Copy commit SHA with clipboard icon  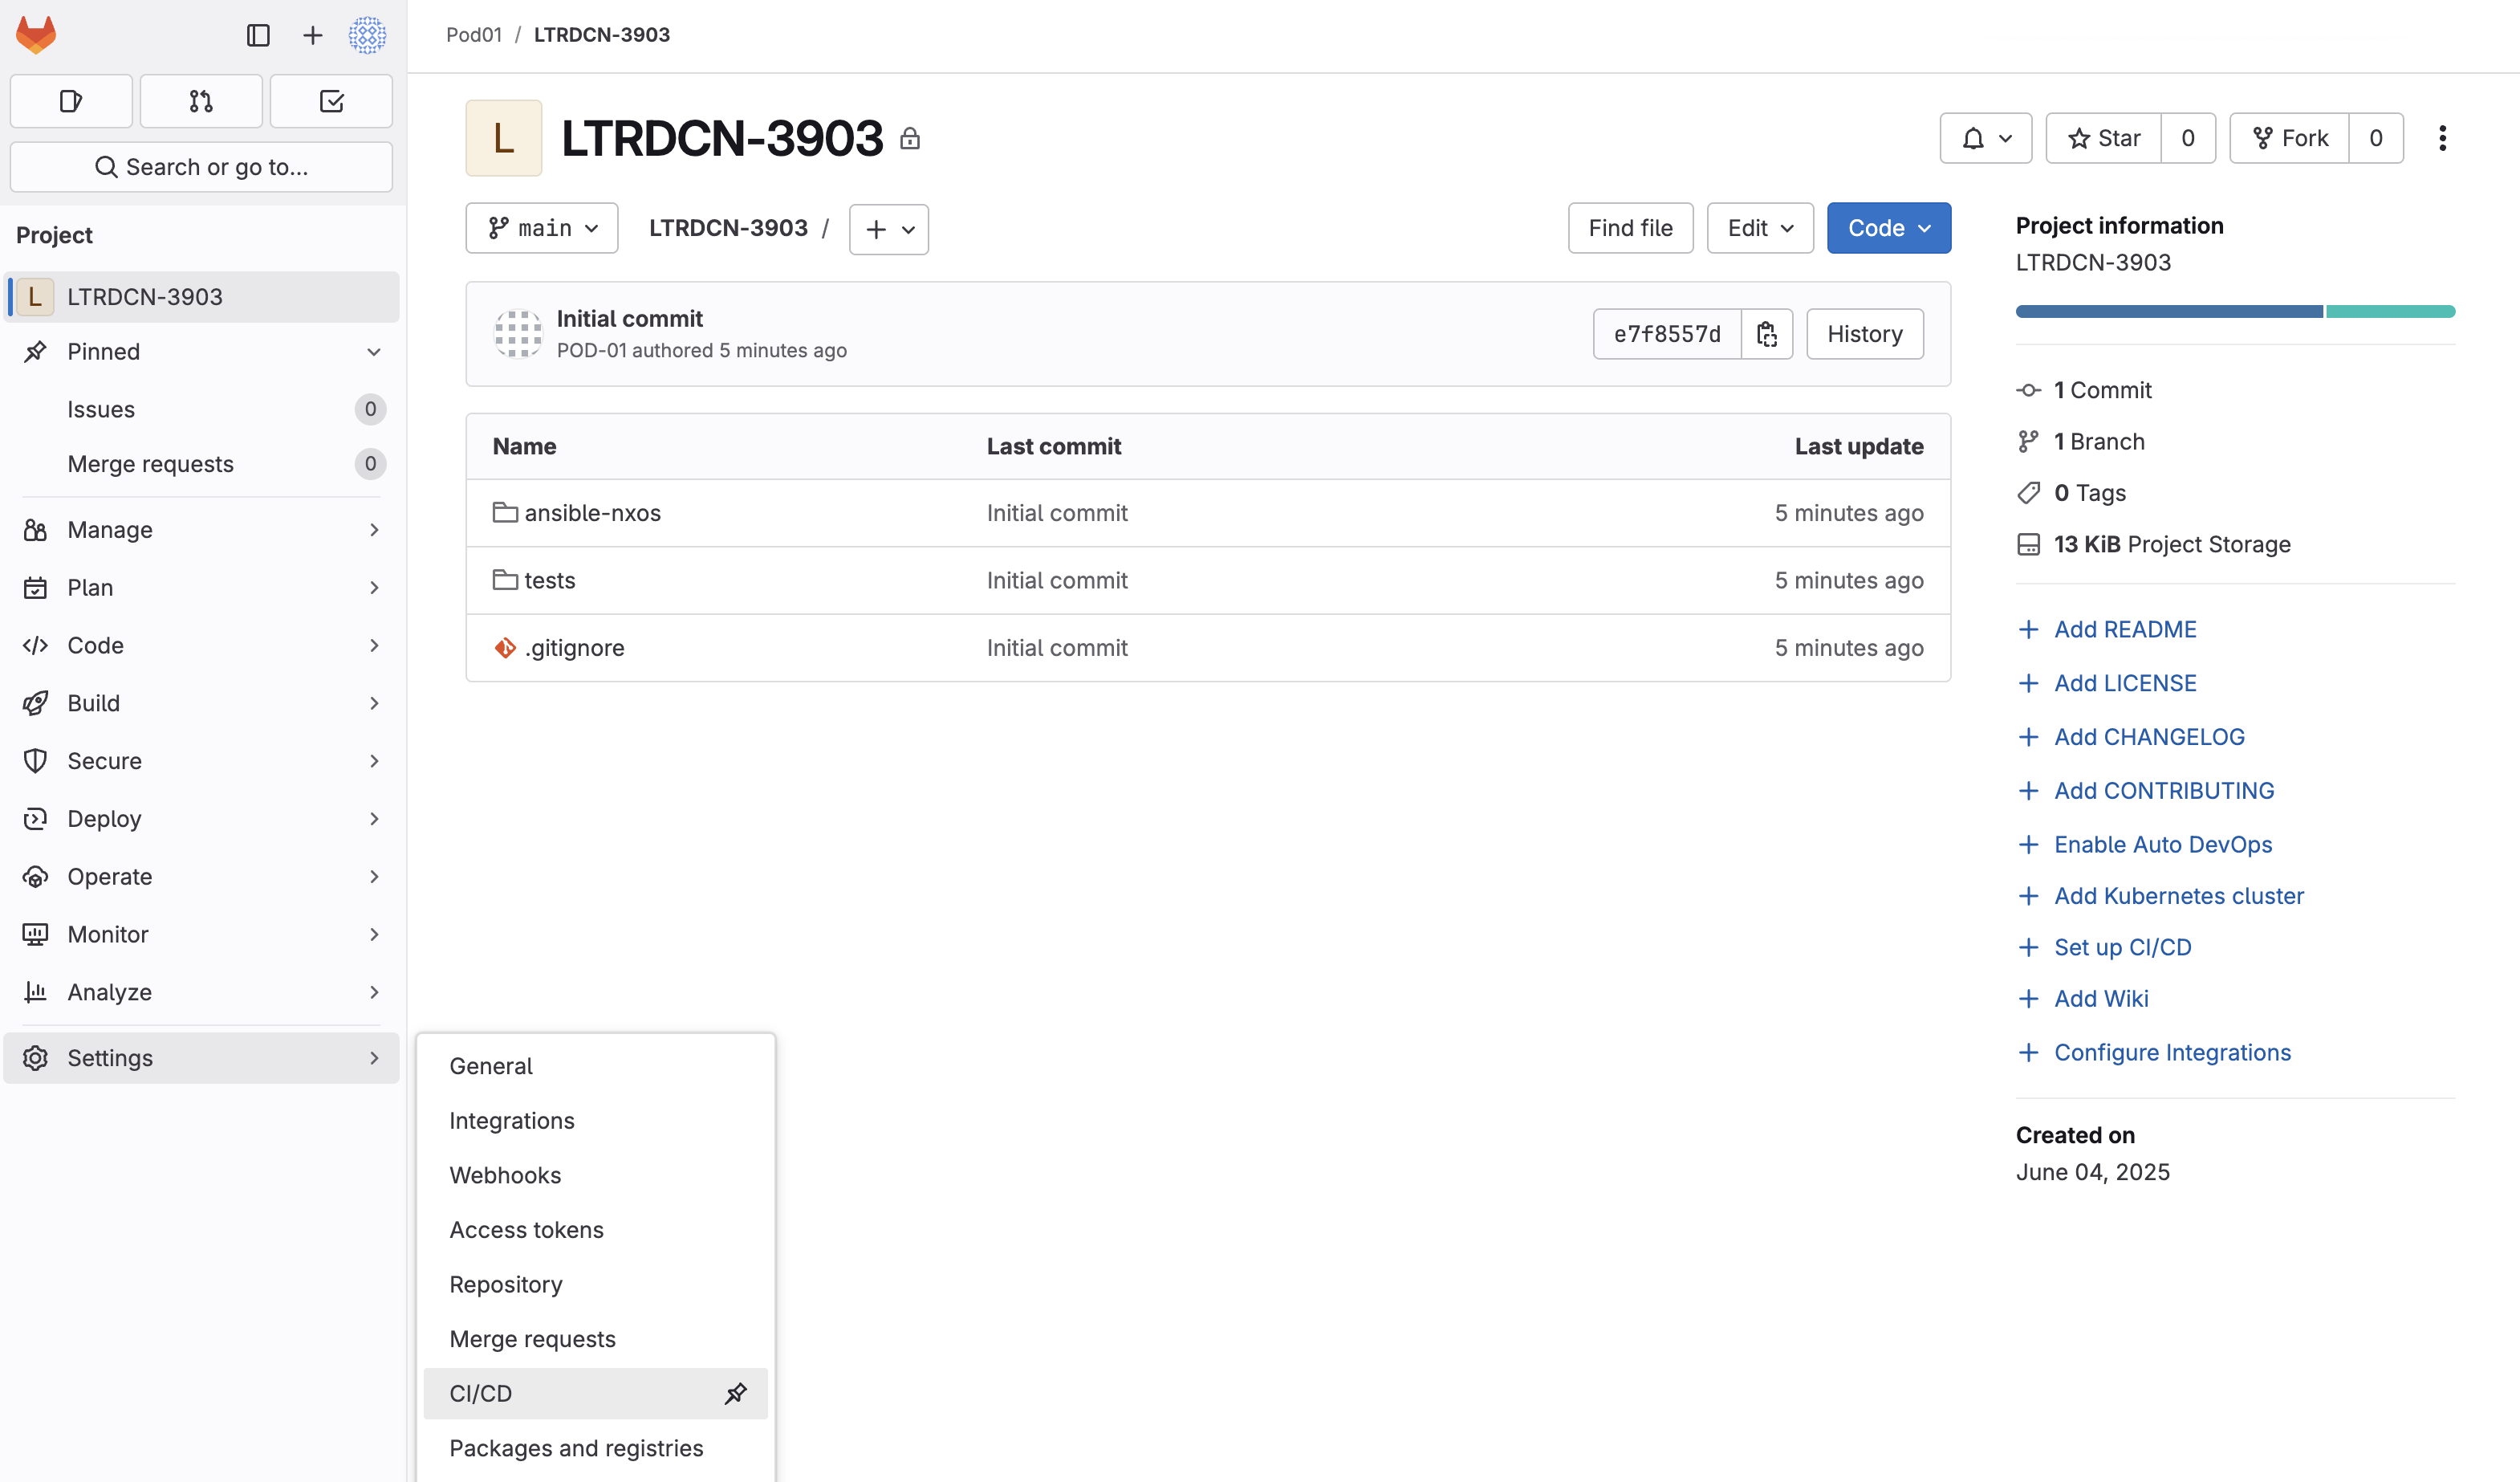tap(1767, 334)
